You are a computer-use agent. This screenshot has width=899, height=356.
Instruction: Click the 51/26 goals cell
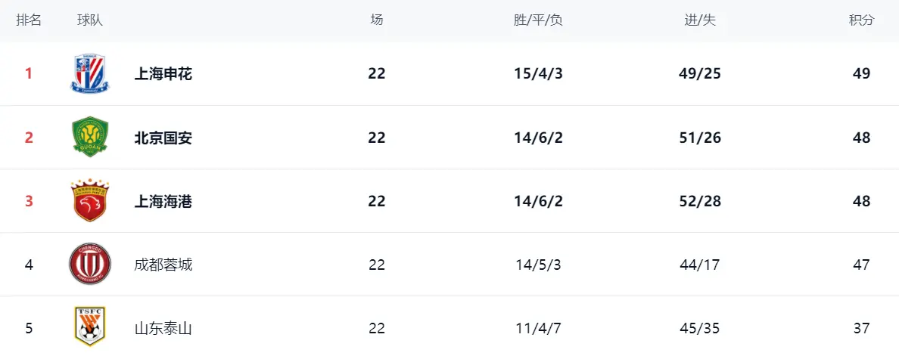(700, 138)
